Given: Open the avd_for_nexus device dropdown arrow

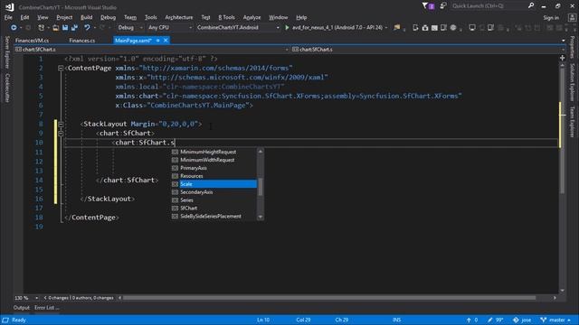Looking at the screenshot, I should 386,28.
